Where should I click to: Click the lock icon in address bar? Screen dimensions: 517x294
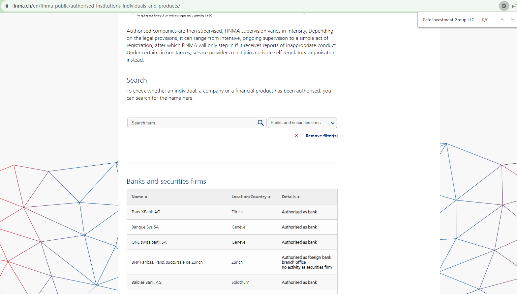click(7, 6)
